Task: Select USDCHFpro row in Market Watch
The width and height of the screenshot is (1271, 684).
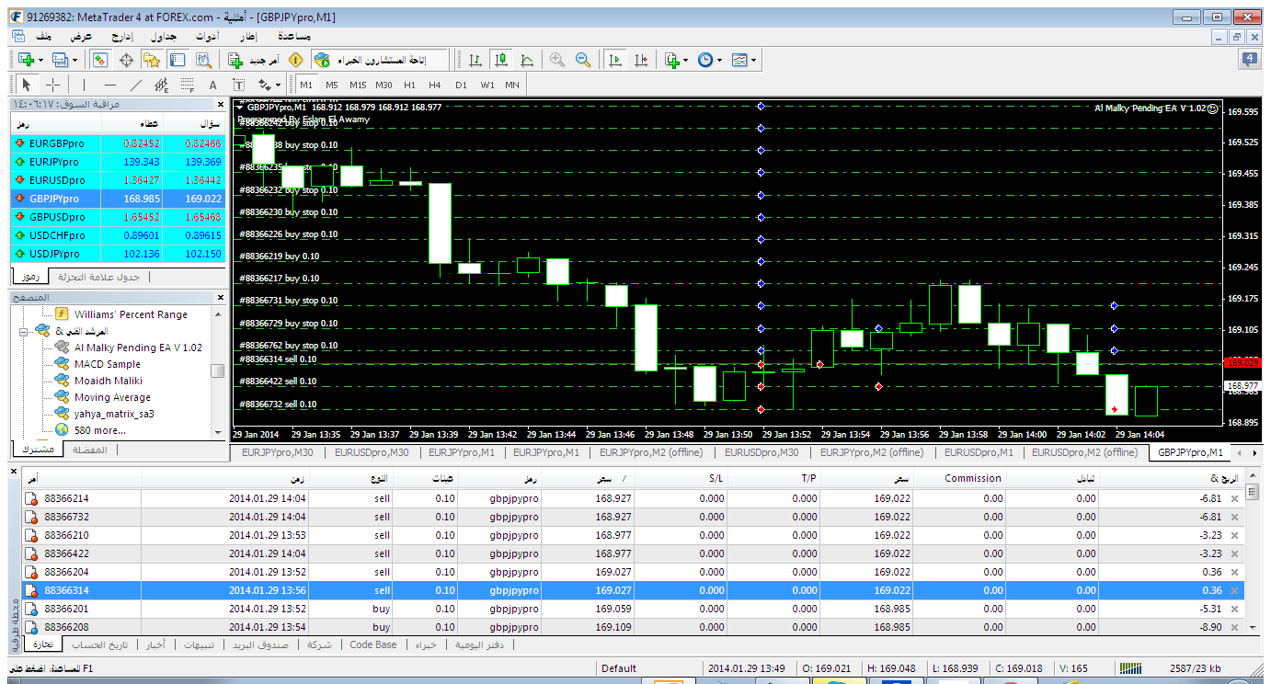Action: click(118, 235)
